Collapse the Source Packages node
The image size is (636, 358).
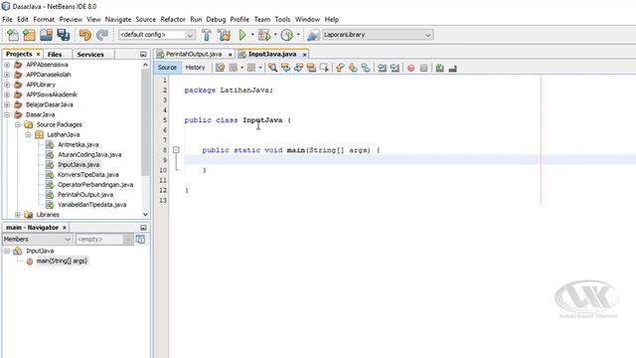[x=18, y=124]
